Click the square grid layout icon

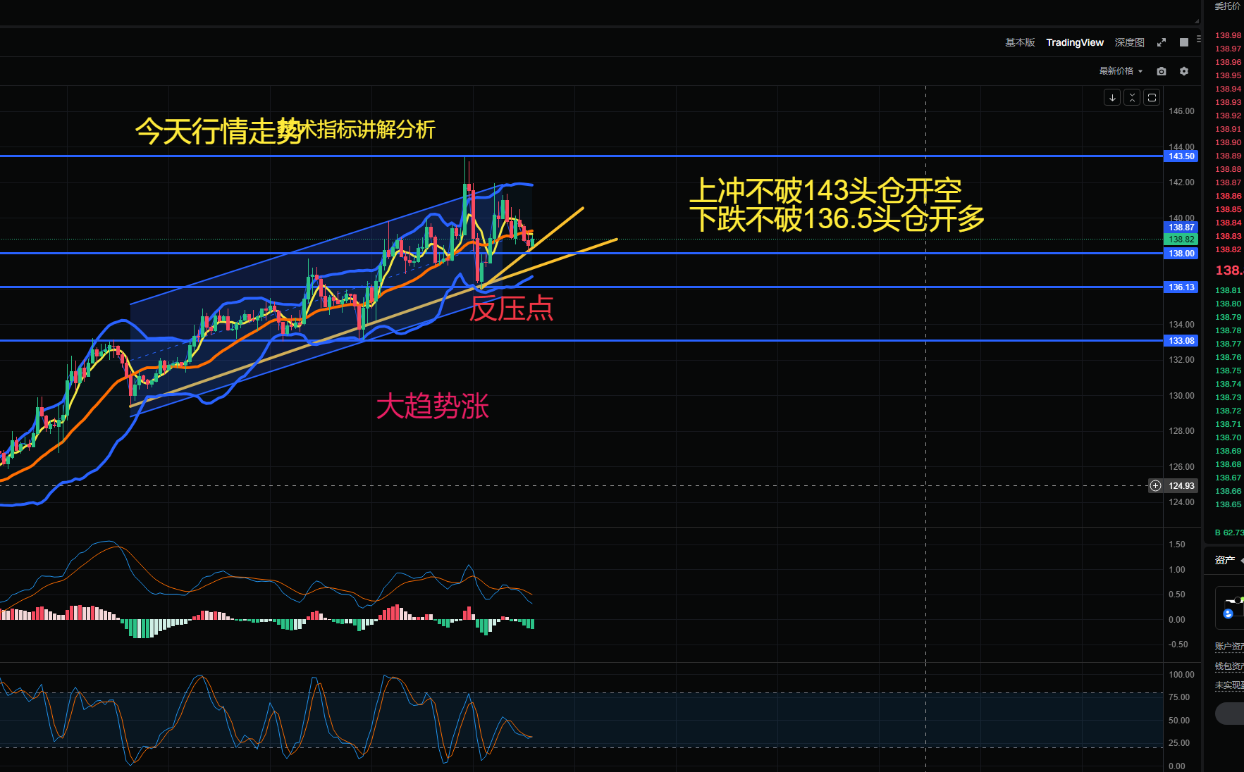pos(1184,42)
